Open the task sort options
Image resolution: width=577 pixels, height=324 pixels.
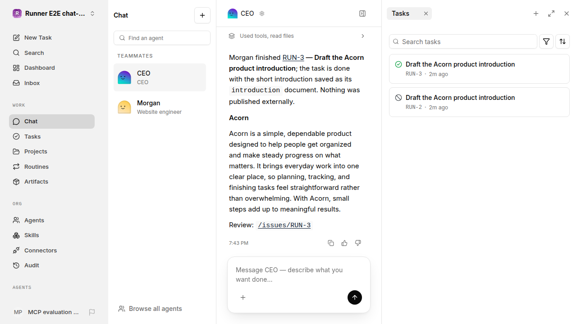563,41
